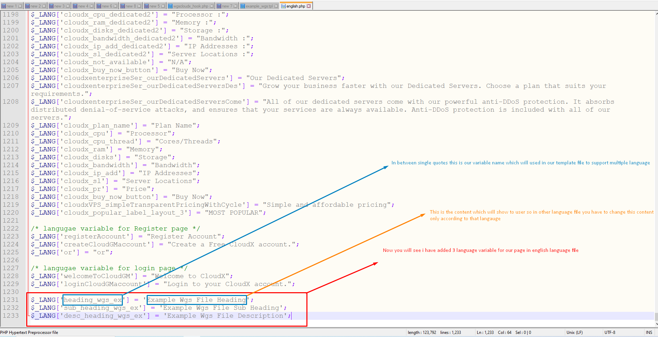Screen dimensions: 658x337
Task: Toggle INS insert mode in status bar
Action: click(x=649, y=333)
